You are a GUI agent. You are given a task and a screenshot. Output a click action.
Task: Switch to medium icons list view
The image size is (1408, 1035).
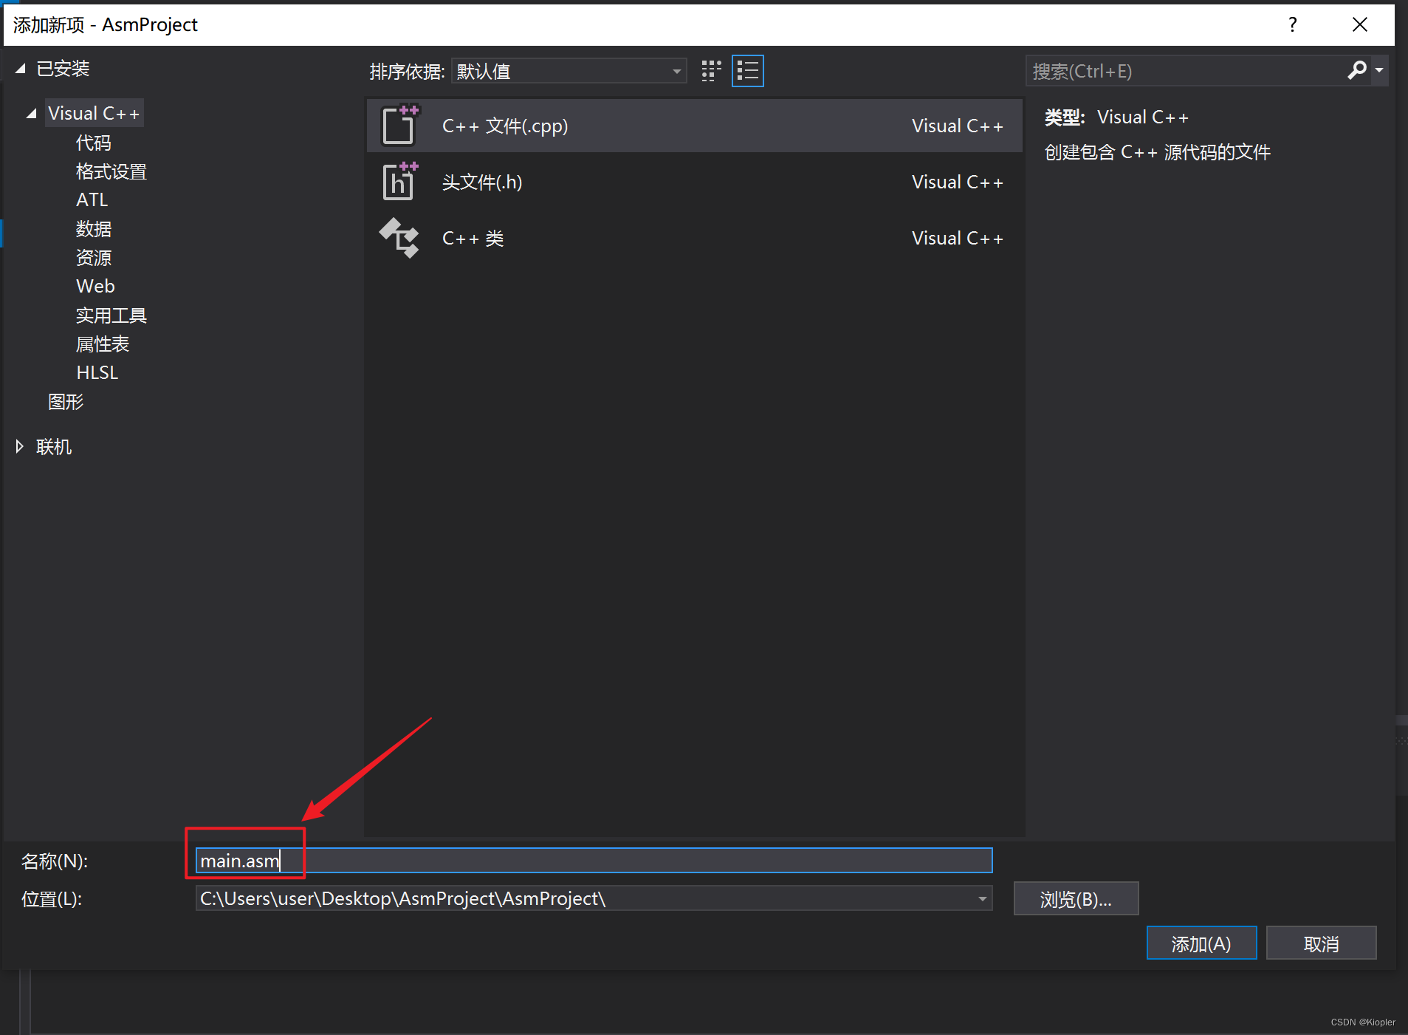(x=748, y=71)
